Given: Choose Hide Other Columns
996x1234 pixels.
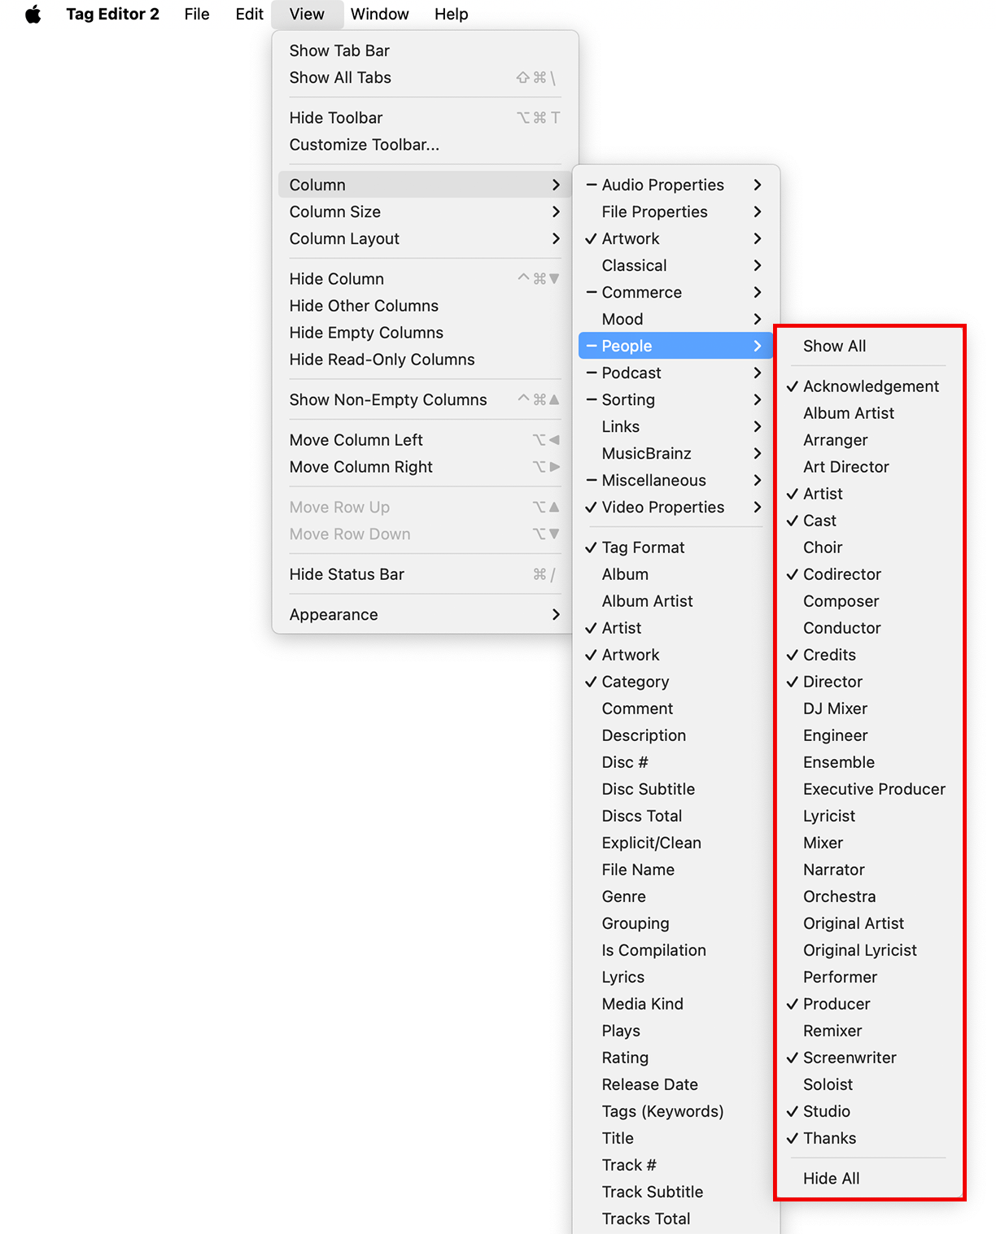Looking at the screenshot, I should (425, 306).
